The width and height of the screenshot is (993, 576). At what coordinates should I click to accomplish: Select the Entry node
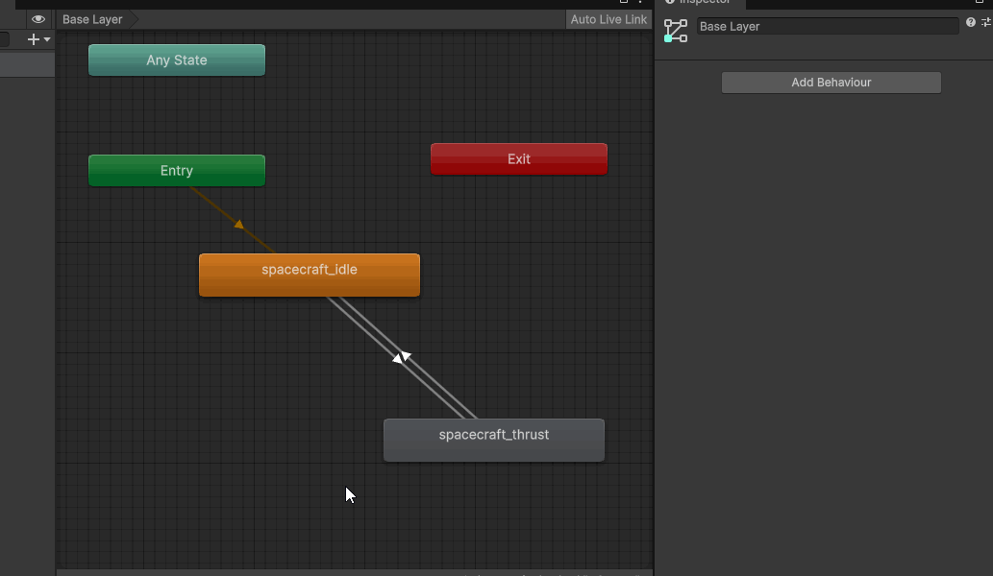(x=177, y=171)
